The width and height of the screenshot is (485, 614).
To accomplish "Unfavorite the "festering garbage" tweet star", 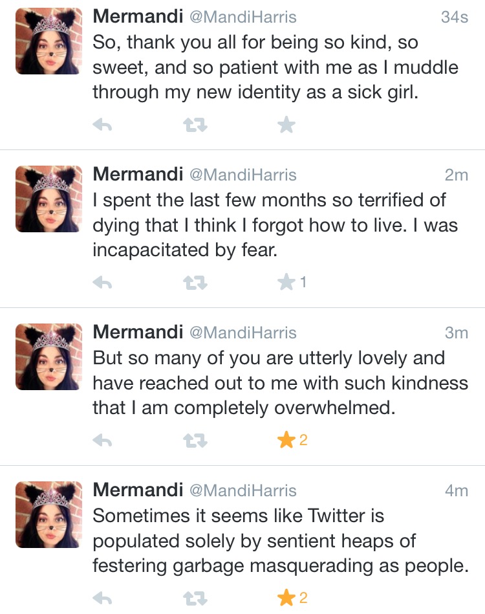I will 286,598.
